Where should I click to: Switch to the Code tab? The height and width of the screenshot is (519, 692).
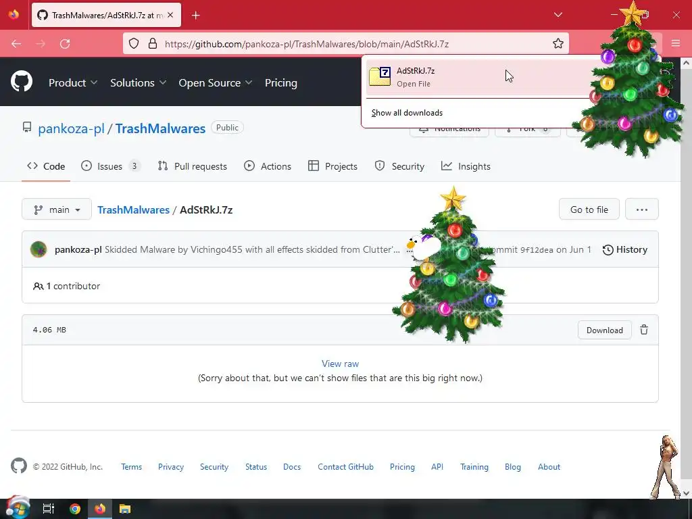click(x=46, y=166)
